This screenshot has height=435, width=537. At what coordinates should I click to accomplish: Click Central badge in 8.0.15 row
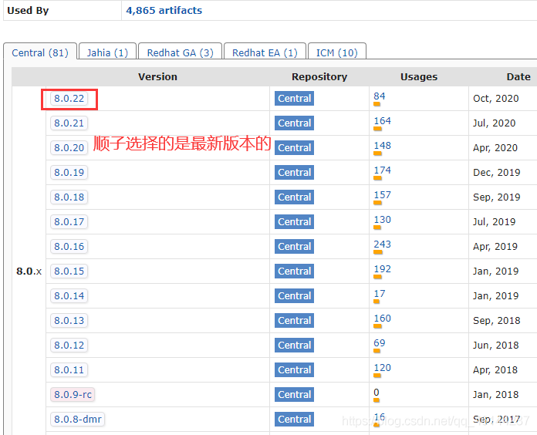coord(294,271)
